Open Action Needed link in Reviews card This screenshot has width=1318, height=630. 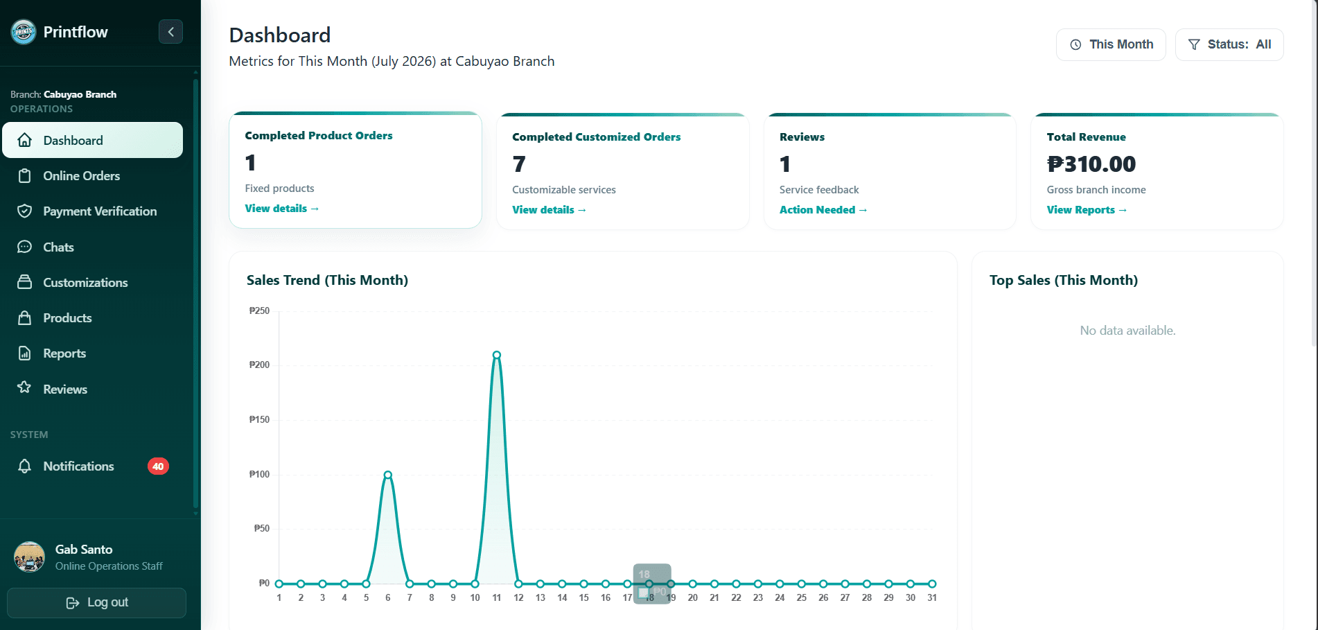point(823,210)
